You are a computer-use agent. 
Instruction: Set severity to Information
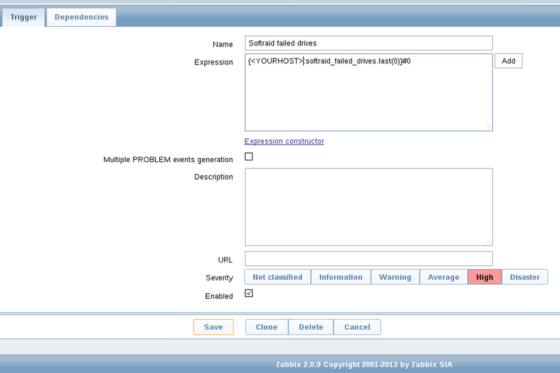340,277
